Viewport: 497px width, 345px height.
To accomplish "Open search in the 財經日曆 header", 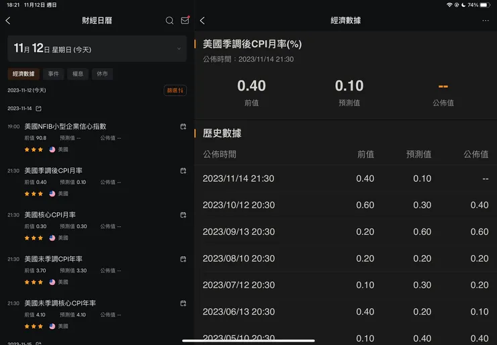I will point(169,21).
